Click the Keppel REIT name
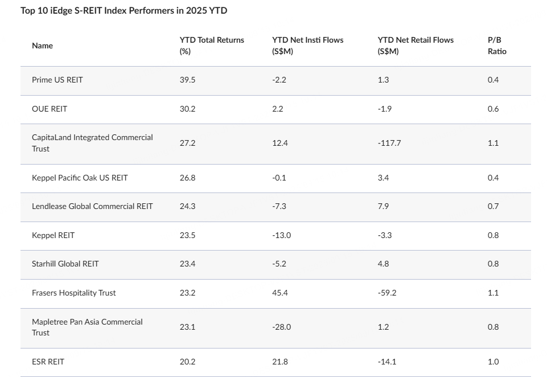This screenshot has height=377, width=547. [53, 235]
